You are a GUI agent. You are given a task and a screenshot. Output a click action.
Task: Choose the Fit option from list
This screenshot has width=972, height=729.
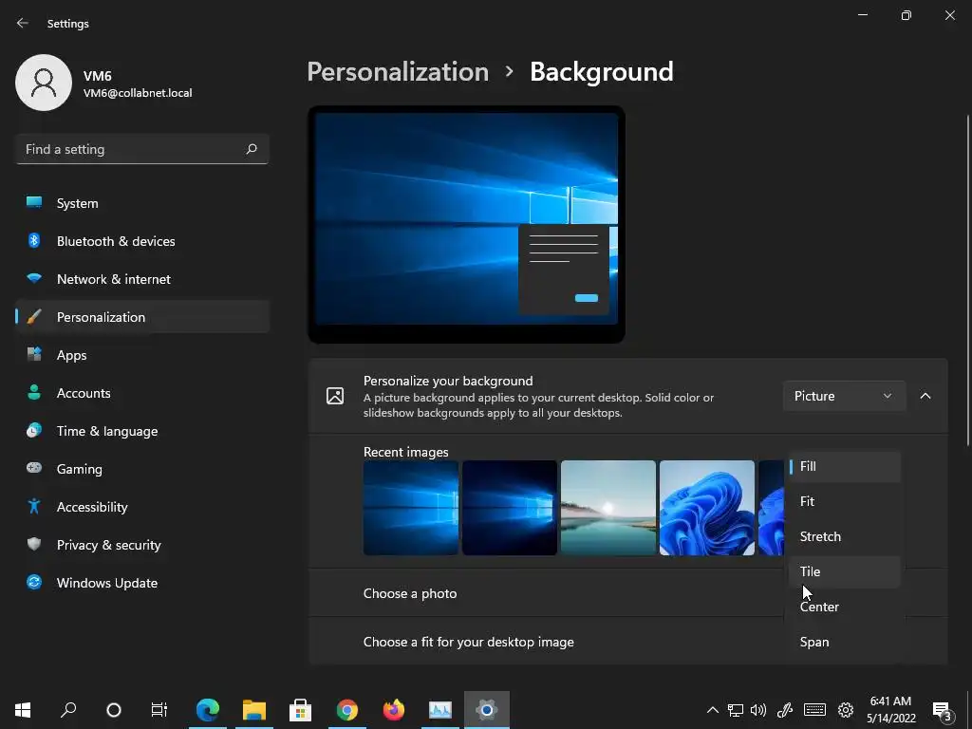coord(844,501)
